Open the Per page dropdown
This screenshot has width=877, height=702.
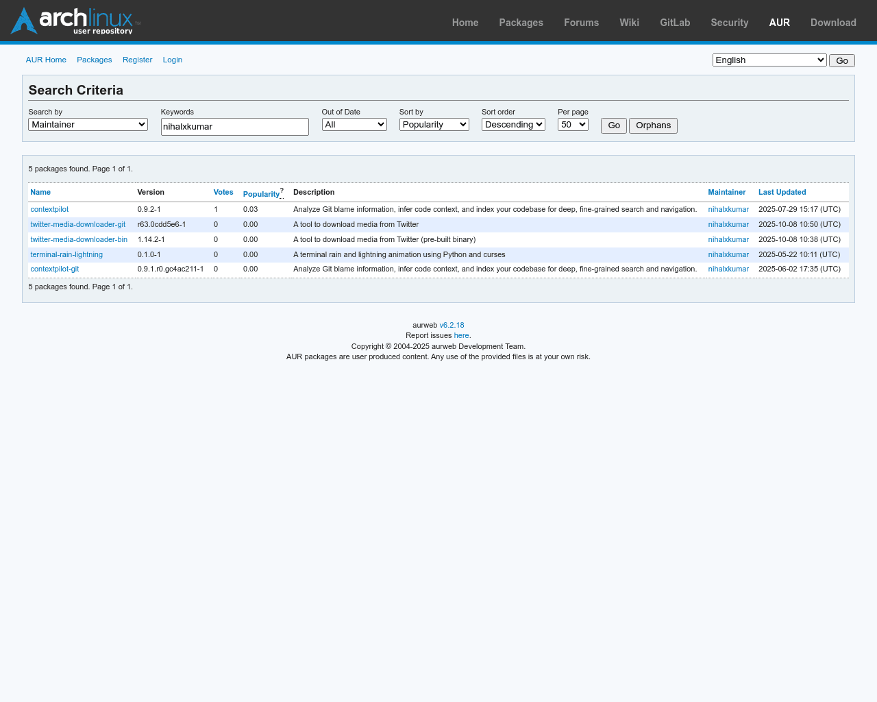[x=573, y=124]
